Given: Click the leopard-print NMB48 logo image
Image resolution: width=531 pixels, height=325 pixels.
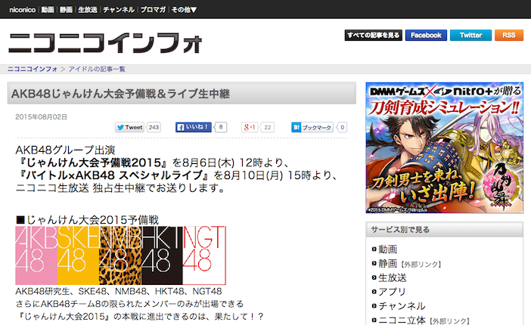Looking at the screenshot, I should tap(120, 255).
